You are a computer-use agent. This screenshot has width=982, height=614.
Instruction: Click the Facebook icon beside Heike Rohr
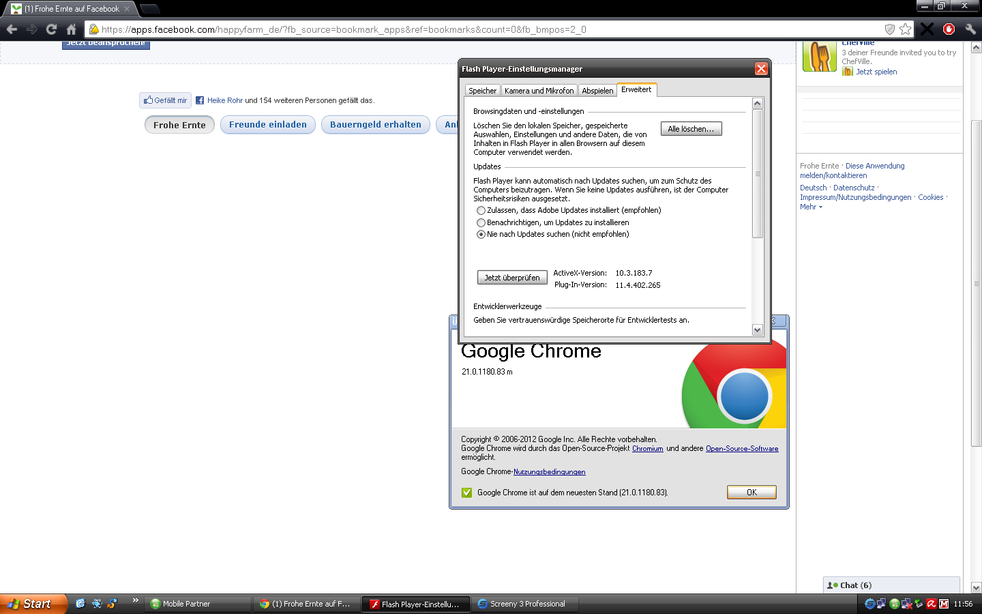200,100
